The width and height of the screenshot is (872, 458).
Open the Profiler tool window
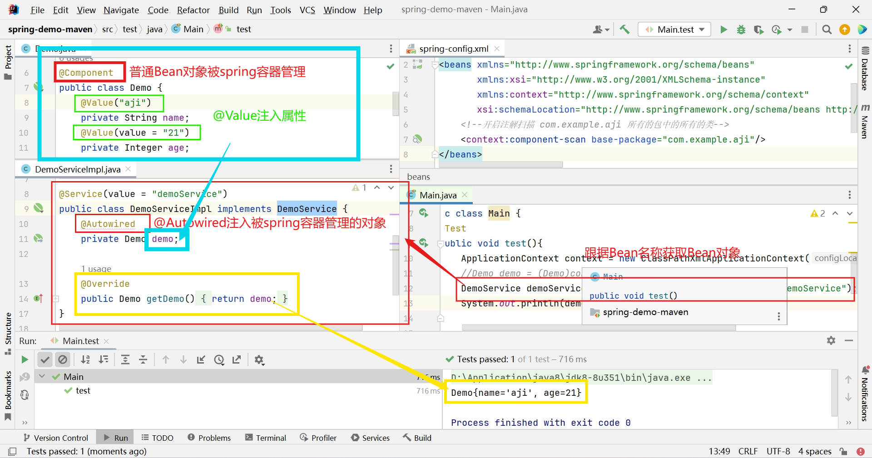(318, 438)
